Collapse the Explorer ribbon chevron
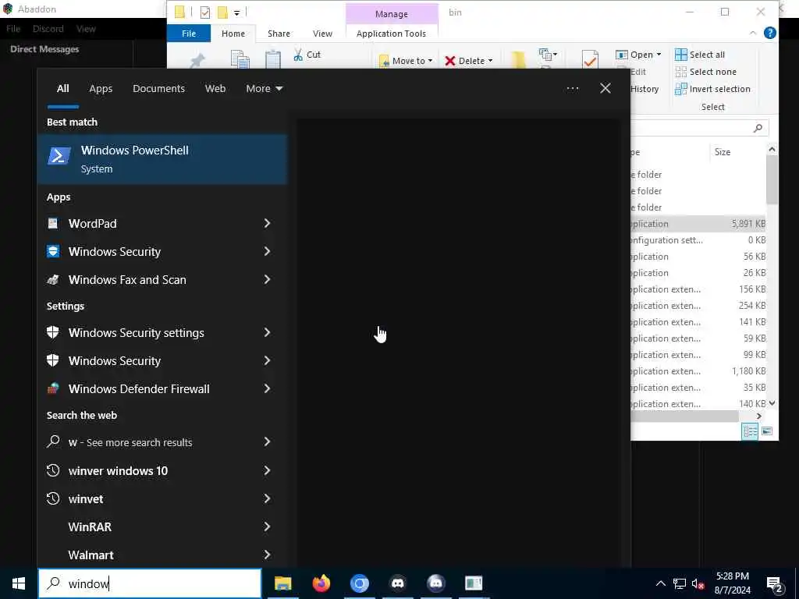Image resolution: width=799 pixels, height=599 pixels. (x=753, y=33)
